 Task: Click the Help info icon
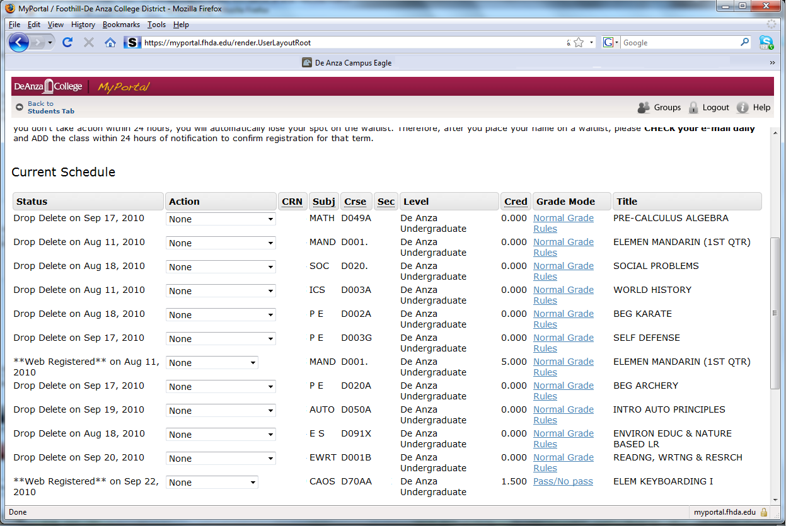[743, 108]
